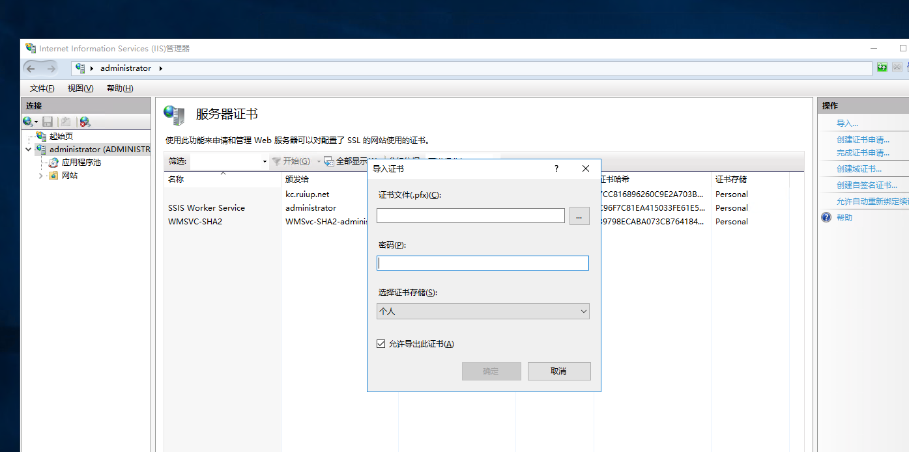
Task: Open the 选择证书存储 dropdown showing 个人
Action: click(x=483, y=312)
